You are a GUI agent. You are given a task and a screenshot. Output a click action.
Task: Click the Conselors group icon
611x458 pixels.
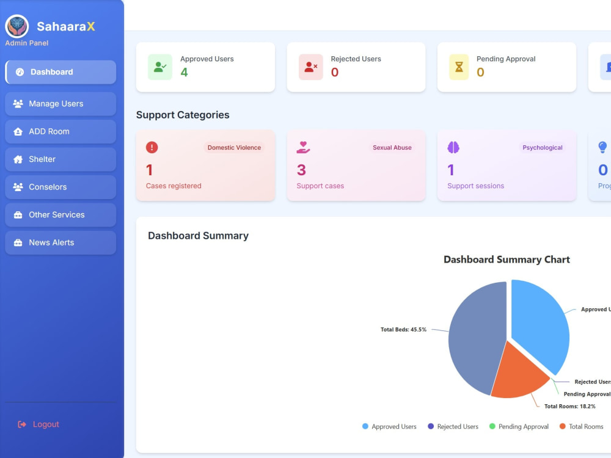(x=18, y=187)
